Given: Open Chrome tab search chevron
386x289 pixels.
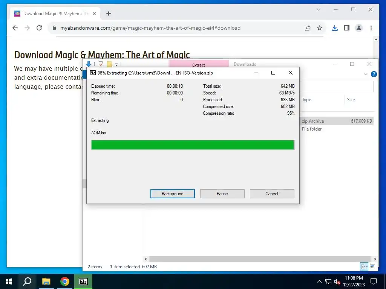Looking at the screenshot, I should pos(318,9).
